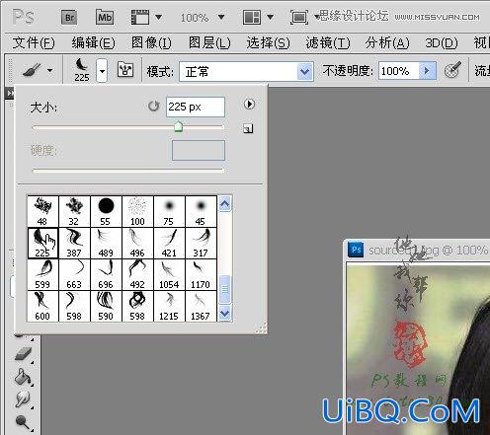Open Mini Bridge with the Mb button

click(105, 17)
